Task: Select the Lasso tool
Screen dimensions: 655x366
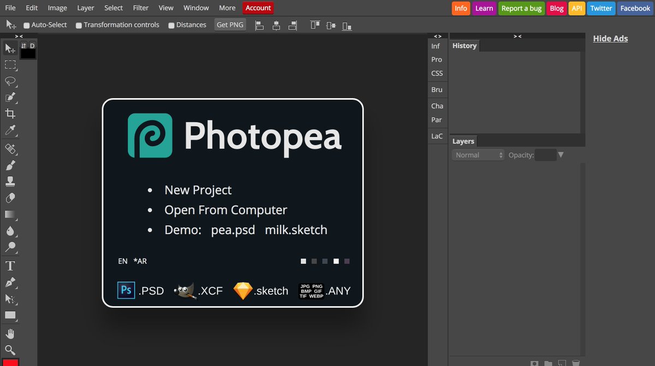Action: click(10, 81)
